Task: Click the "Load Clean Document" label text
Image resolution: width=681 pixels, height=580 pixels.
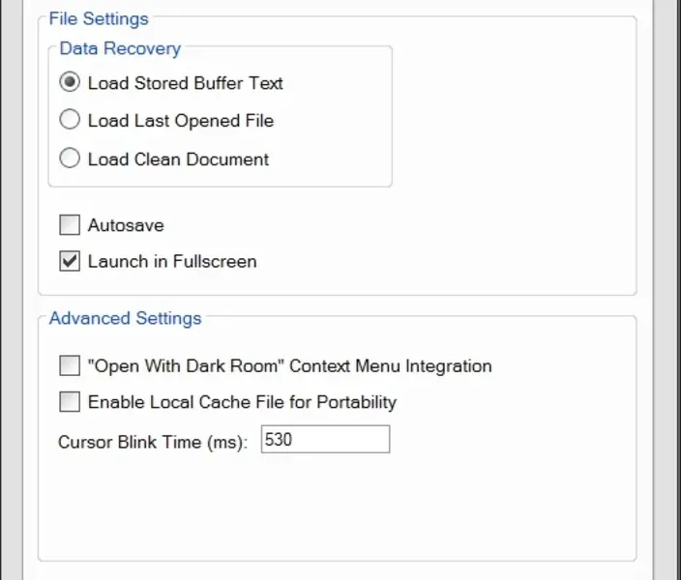Action: point(178,159)
